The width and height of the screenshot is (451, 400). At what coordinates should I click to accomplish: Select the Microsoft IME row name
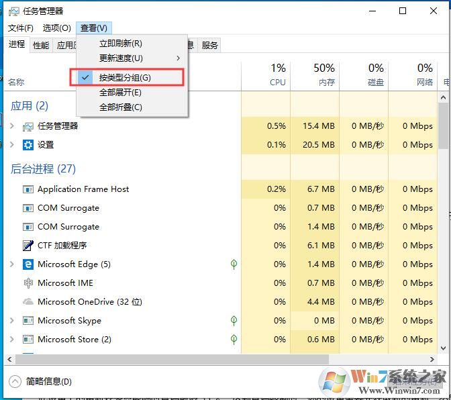[65, 283]
